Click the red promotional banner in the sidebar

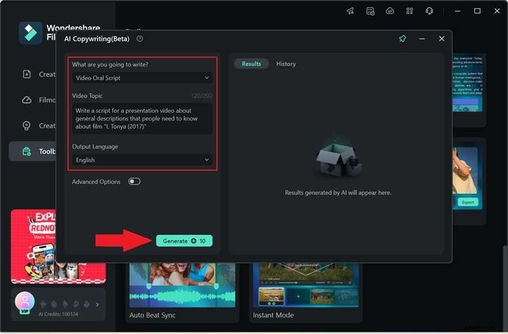click(34, 246)
